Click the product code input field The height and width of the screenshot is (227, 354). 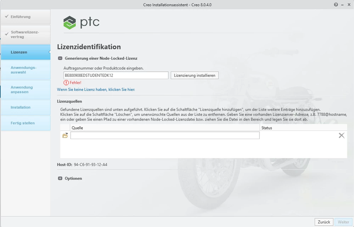point(116,75)
